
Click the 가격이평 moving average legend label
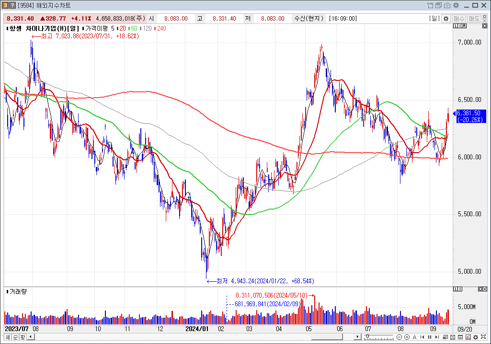(x=96, y=28)
